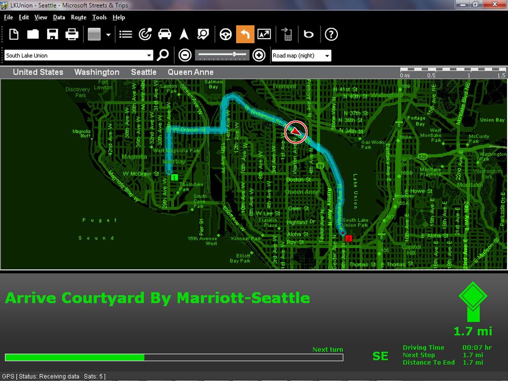
Task: Click the Highway 99 shield on map
Action: [320, 166]
